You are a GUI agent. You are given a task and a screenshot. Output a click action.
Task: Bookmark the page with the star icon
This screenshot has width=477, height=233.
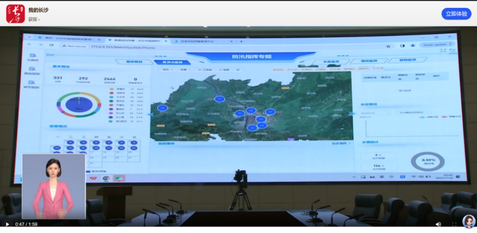click(389, 46)
